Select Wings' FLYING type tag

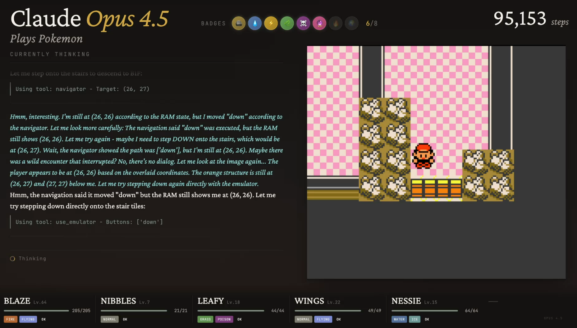323,319
